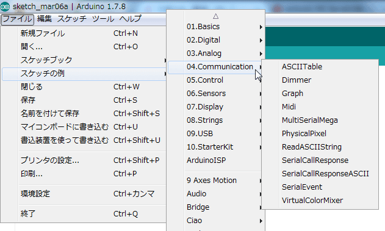Expand the スケッチブック submenu
This screenshot has width=385, height=231.
[84, 60]
